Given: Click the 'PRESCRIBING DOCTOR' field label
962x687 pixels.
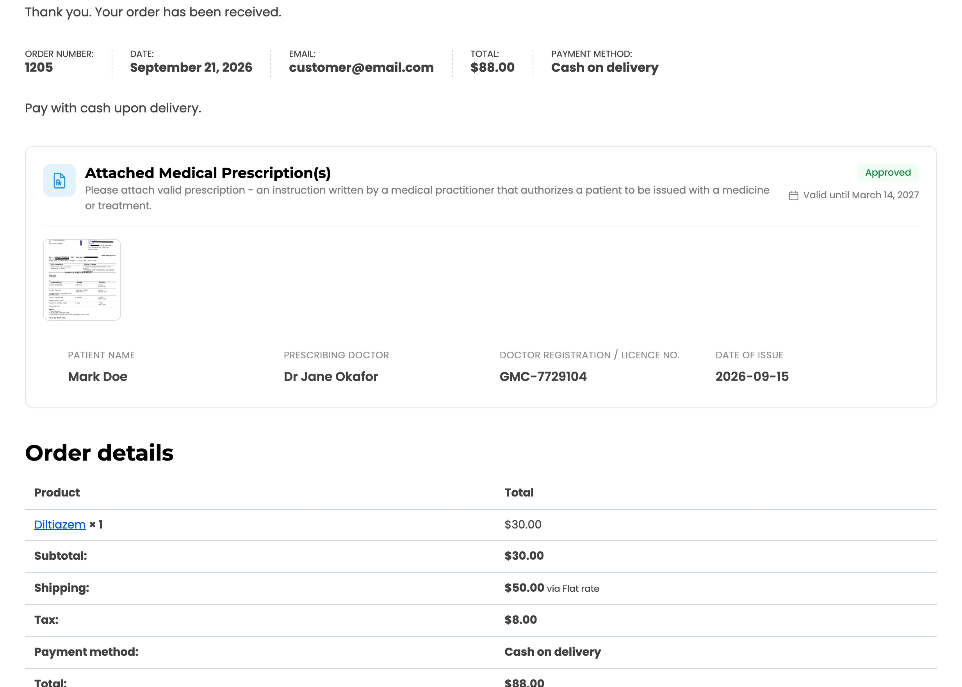Looking at the screenshot, I should tap(336, 355).
